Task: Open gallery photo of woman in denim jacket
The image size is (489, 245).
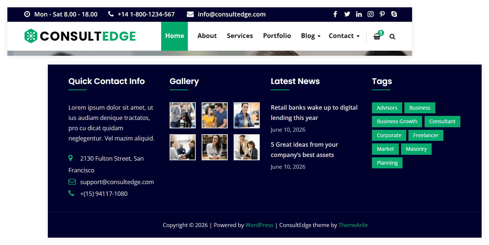Action: (247, 115)
